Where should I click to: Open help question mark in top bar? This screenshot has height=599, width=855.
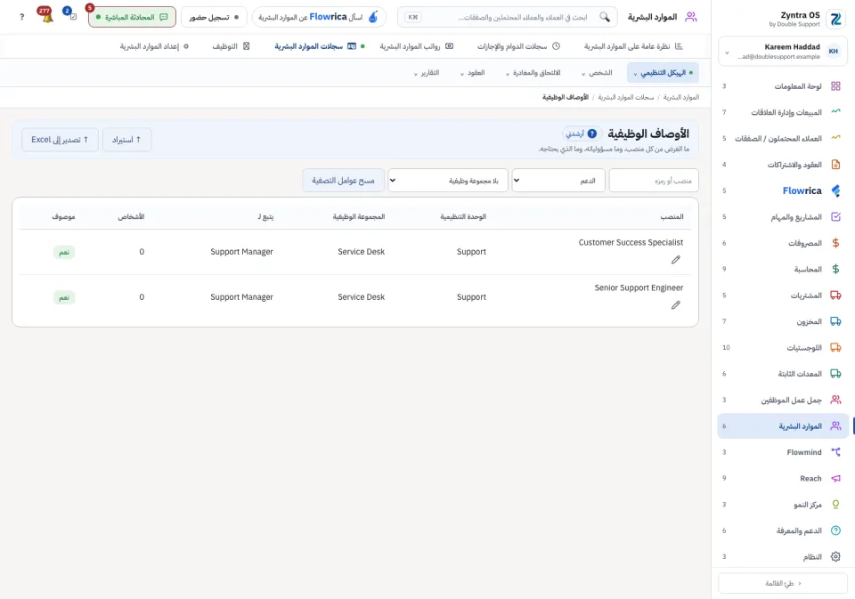coord(21,17)
